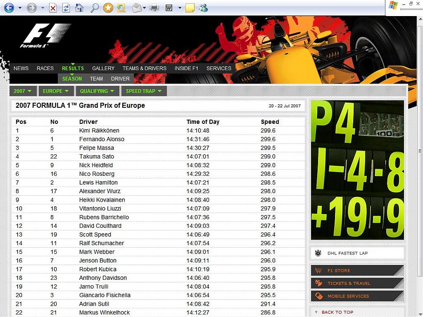Open Search with the magnifier icon
The height and width of the screenshot is (317, 423).
[x=94, y=8]
